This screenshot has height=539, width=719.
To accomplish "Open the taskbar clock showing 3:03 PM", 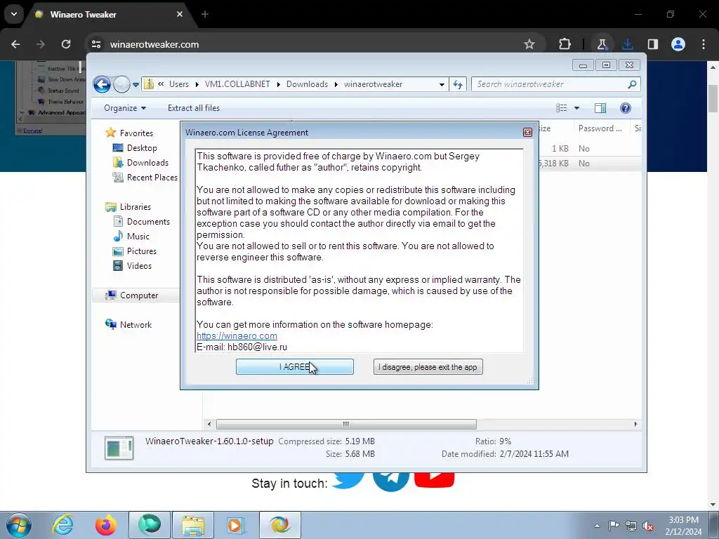I will tap(683, 526).
